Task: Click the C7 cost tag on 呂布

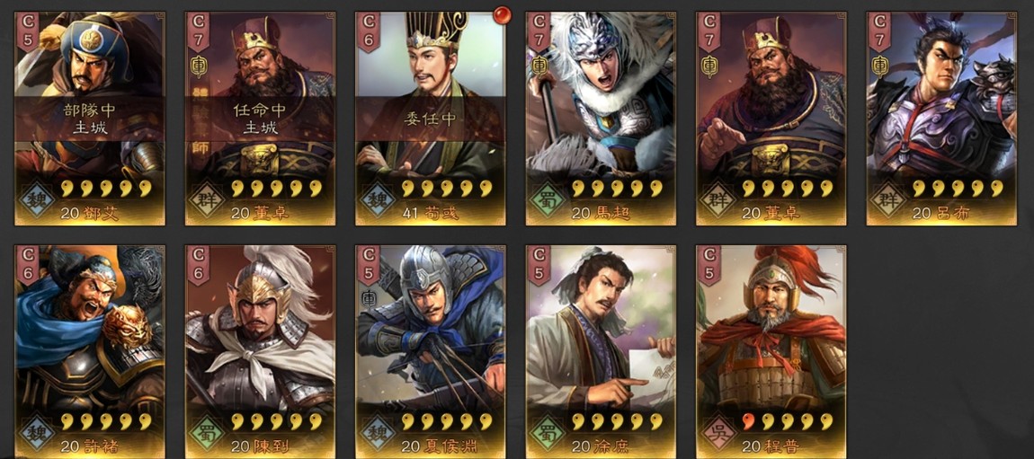Action: click(879, 31)
